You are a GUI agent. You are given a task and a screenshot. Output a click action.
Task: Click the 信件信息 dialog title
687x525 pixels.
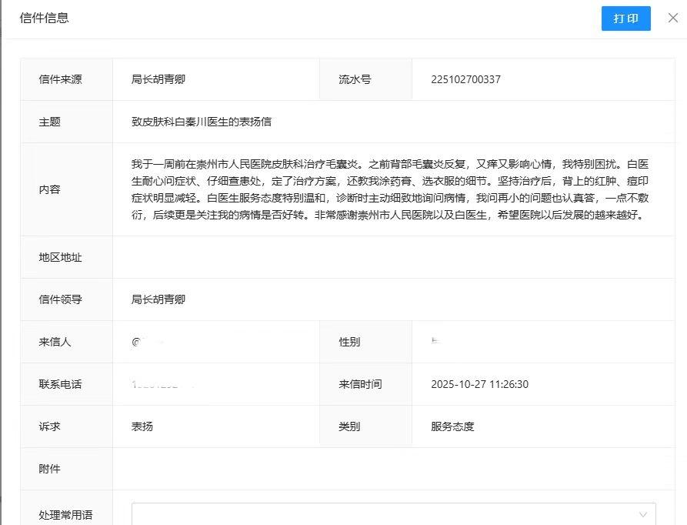pos(44,18)
